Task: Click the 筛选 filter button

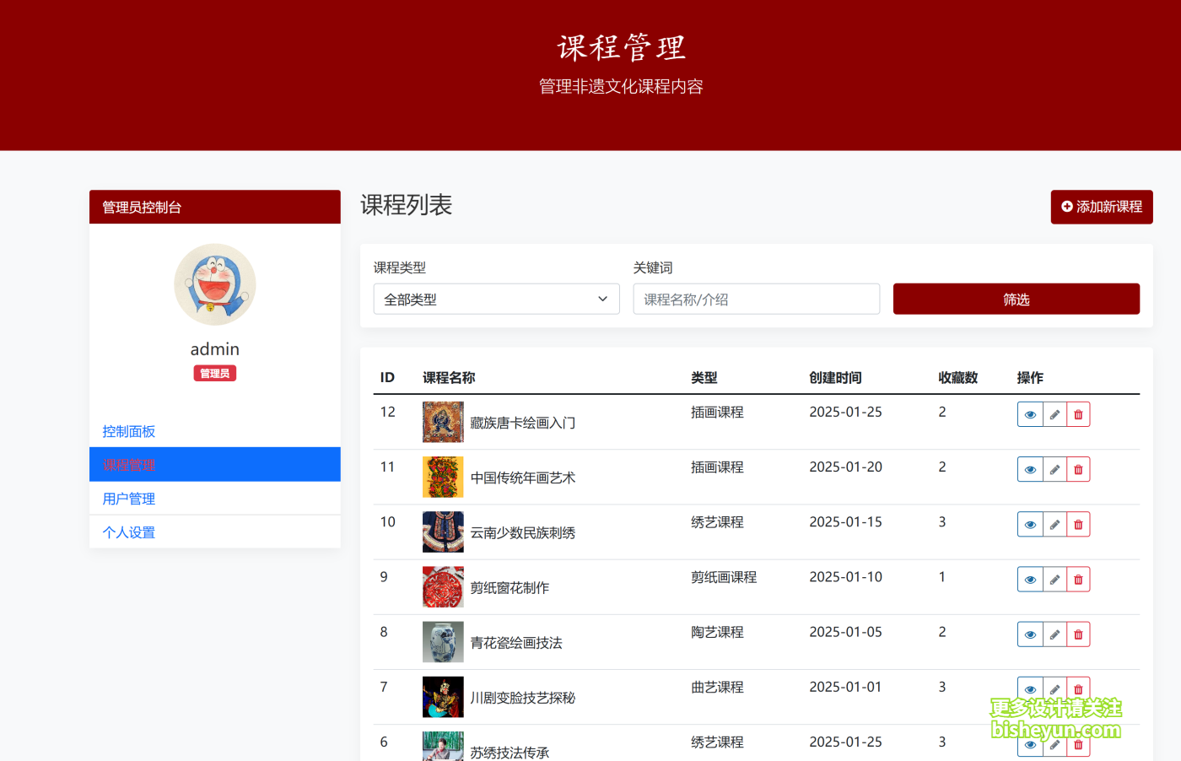Action: (1016, 299)
